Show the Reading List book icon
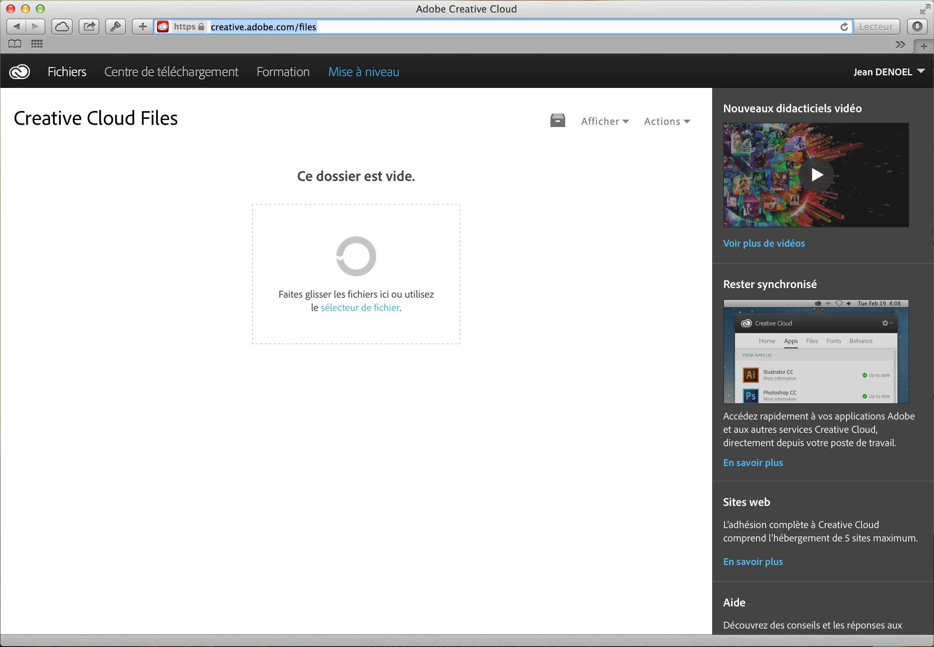 [15, 44]
